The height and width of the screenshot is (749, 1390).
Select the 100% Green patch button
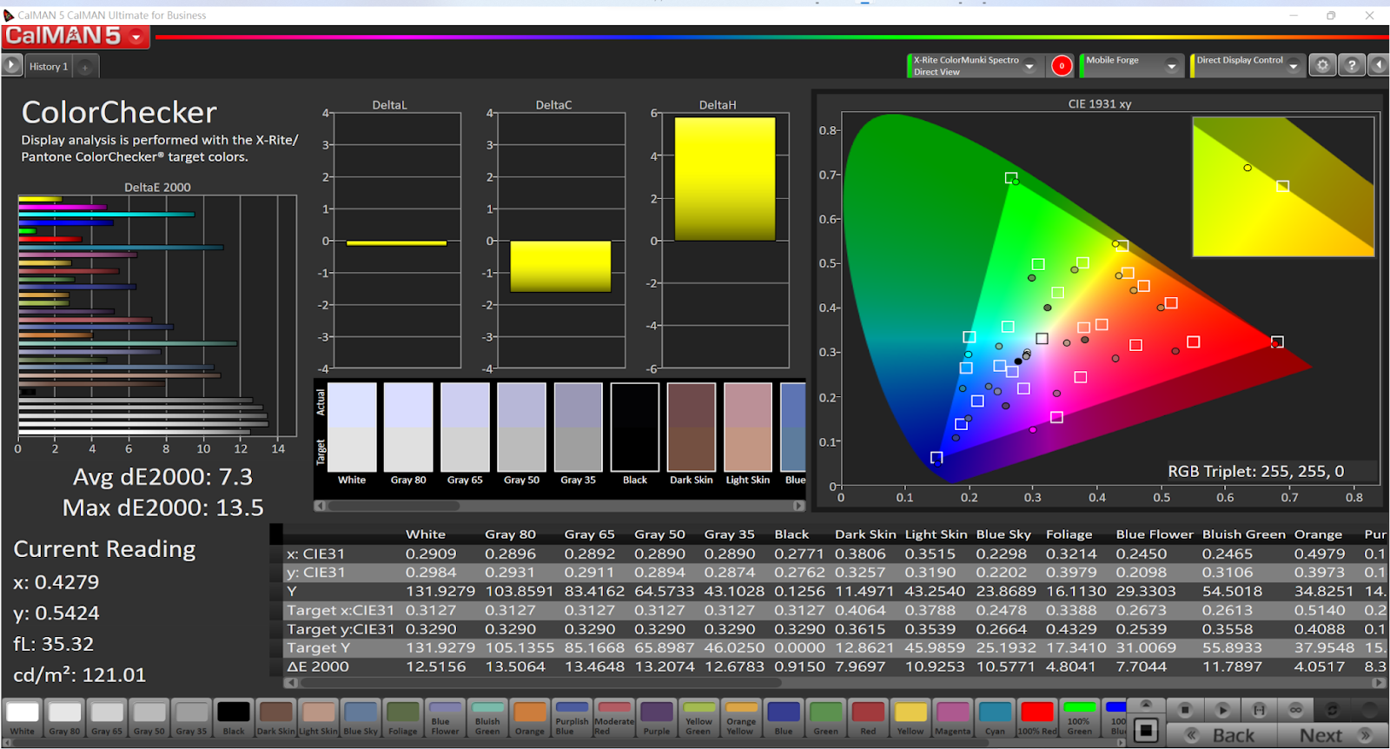(x=1080, y=718)
